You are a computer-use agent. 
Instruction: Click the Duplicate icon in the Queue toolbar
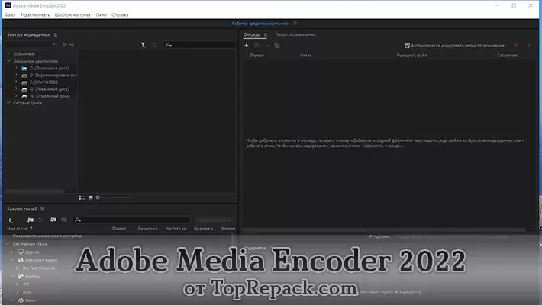277,45
